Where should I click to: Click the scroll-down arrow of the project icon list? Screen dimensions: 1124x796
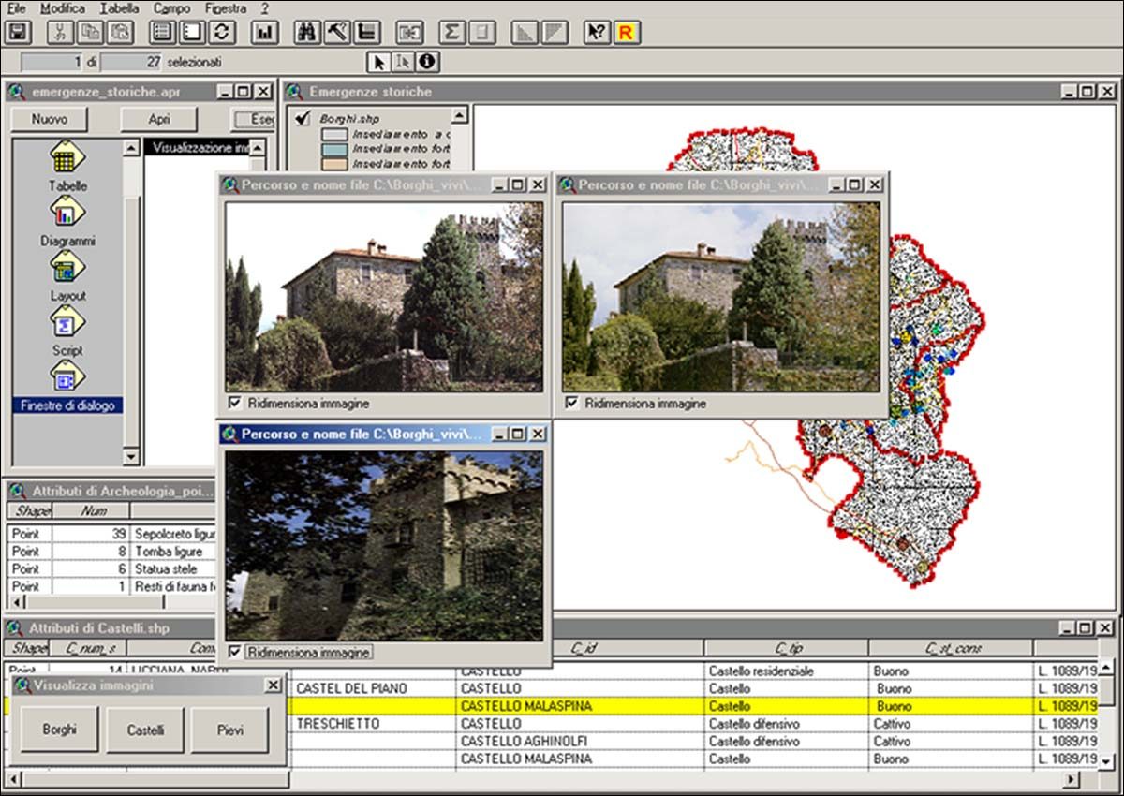point(131,457)
